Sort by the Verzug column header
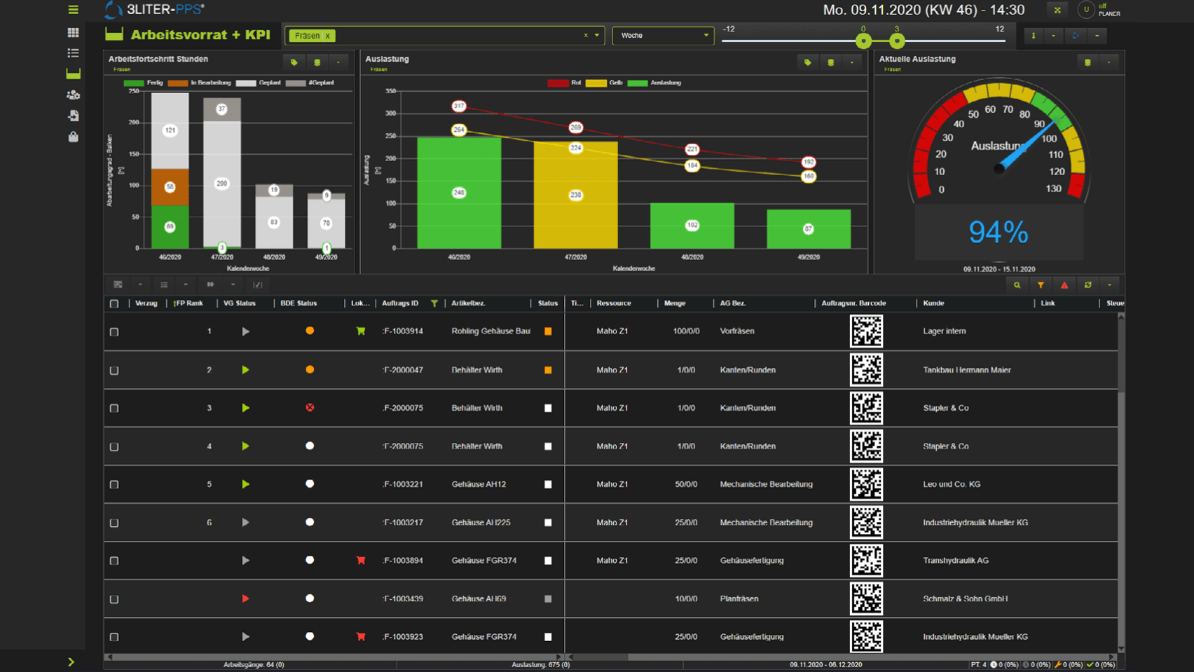The image size is (1194, 672). pos(146,303)
